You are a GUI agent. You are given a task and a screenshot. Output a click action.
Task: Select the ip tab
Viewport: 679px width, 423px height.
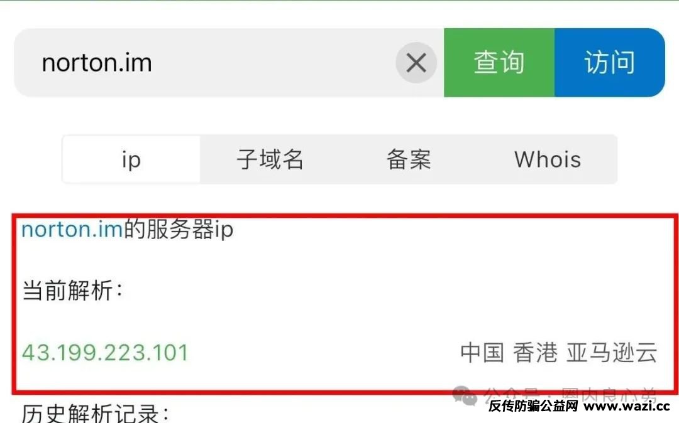click(x=131, y=159)
